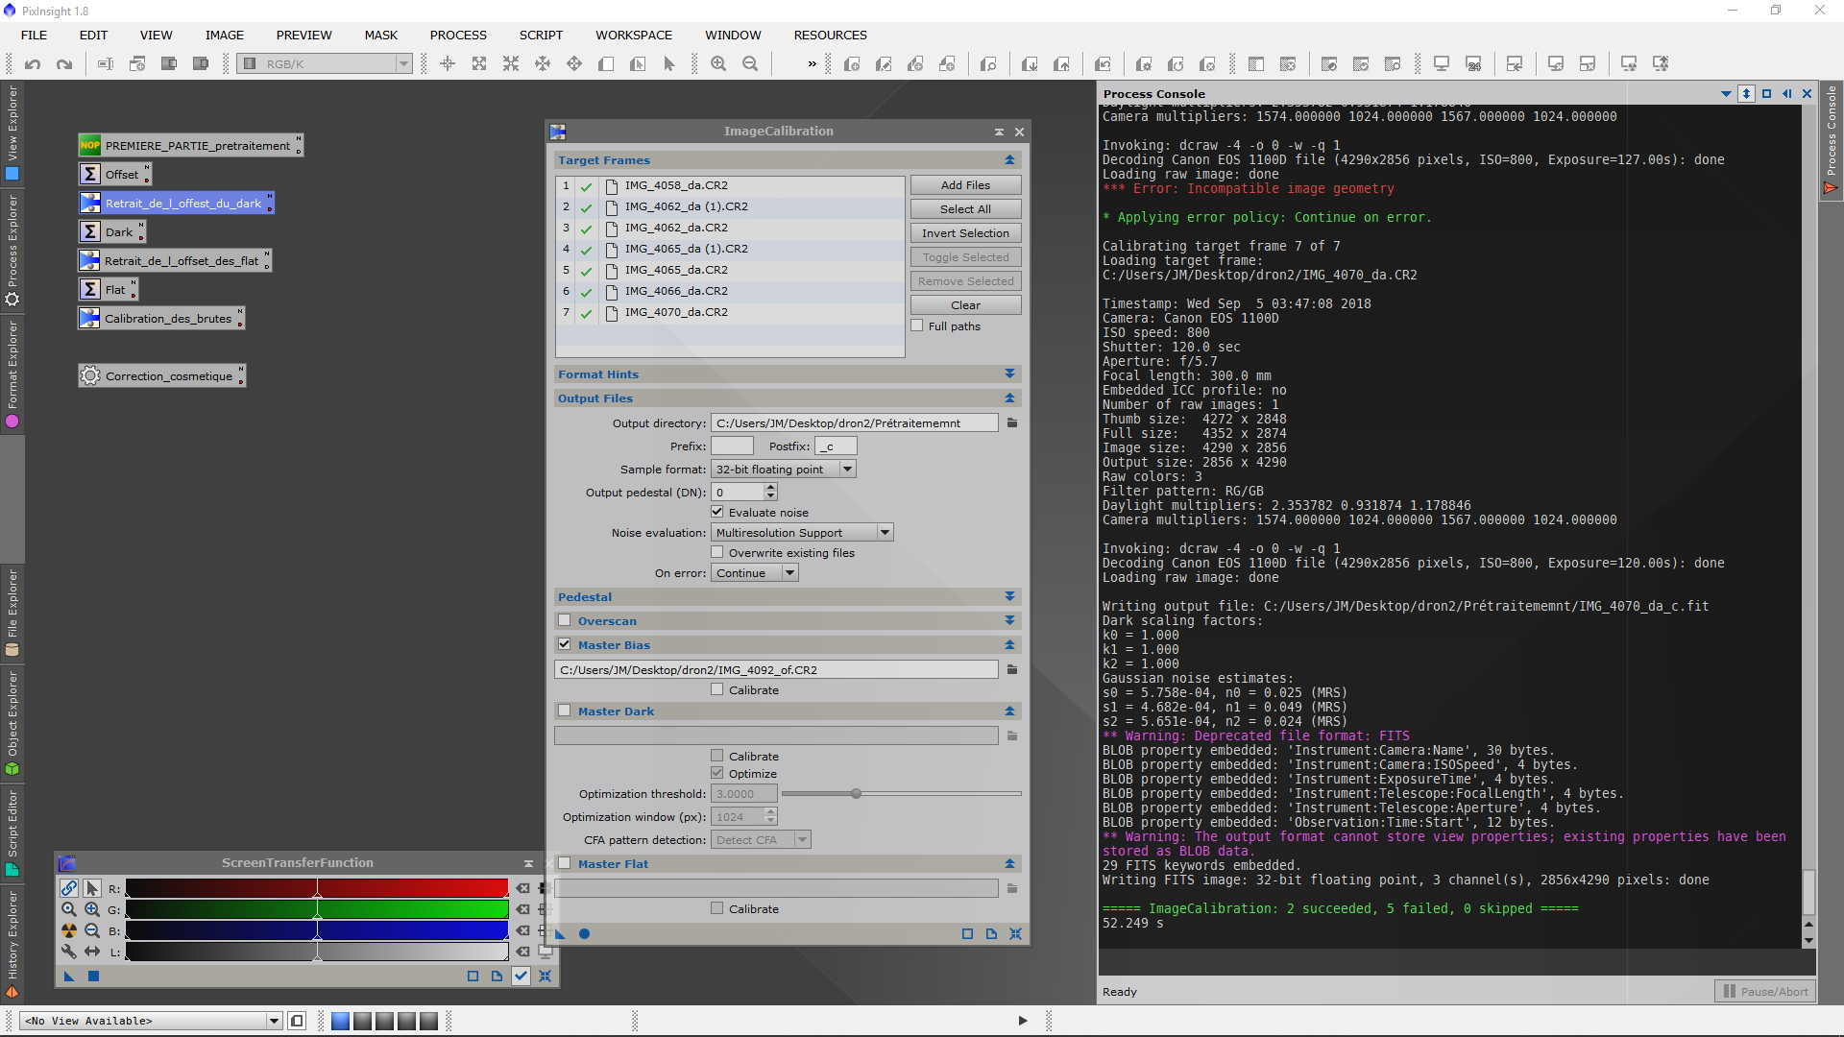This screenshot has width=1844, height=1037.
Task: Uncheck Evaluate noise checkbox
Action: tap(717, 512)
